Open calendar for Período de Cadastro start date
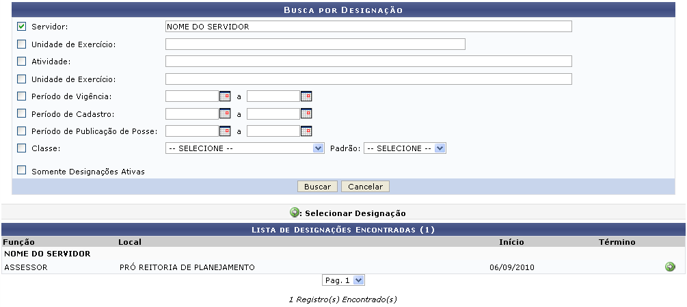Viewport: 687px width, 307px height. point(225,114)
